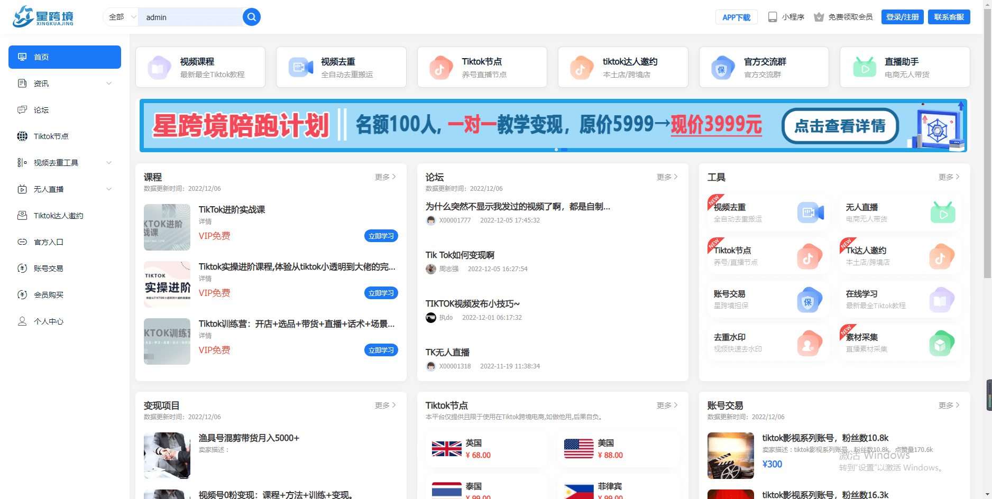992x499 pixels.
Task: Click the Tk达人邀约 icon in the 工具 panel
Action: pos(942,256)
